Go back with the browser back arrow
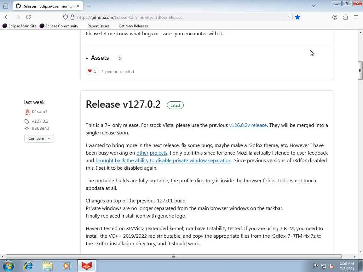The height and width of the screenshot is (272, 363). pos(7,17)
